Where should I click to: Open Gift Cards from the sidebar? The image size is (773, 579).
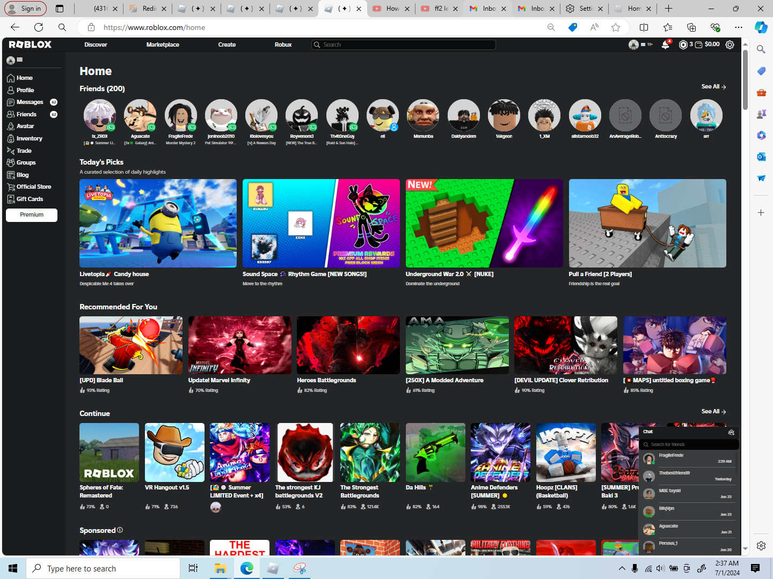(x=30, y=199)
